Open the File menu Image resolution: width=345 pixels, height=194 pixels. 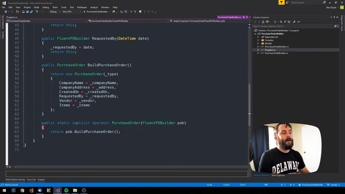3,7
